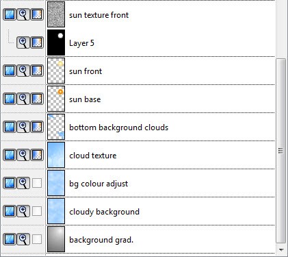Click the magnifier icon on cloudy background row
The image size is (288, 257).
click(23, 211)
